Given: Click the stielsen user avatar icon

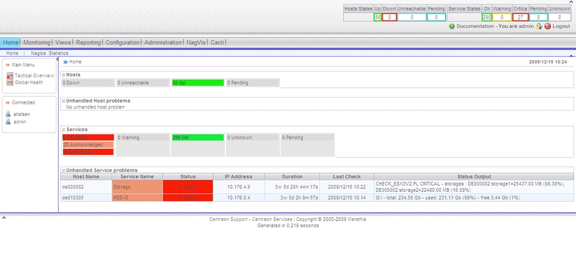Looking at the screenshot, I should (8, 114).
